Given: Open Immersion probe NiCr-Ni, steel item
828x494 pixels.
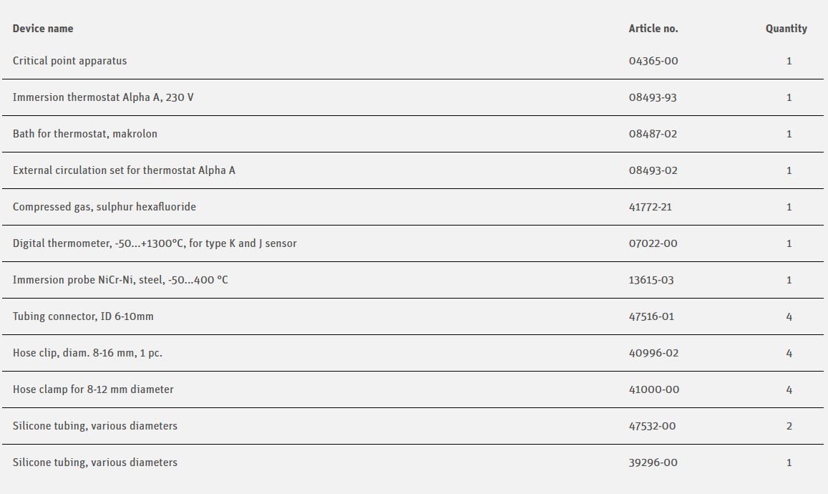Looking at the screenshot, I should (120, 280).
